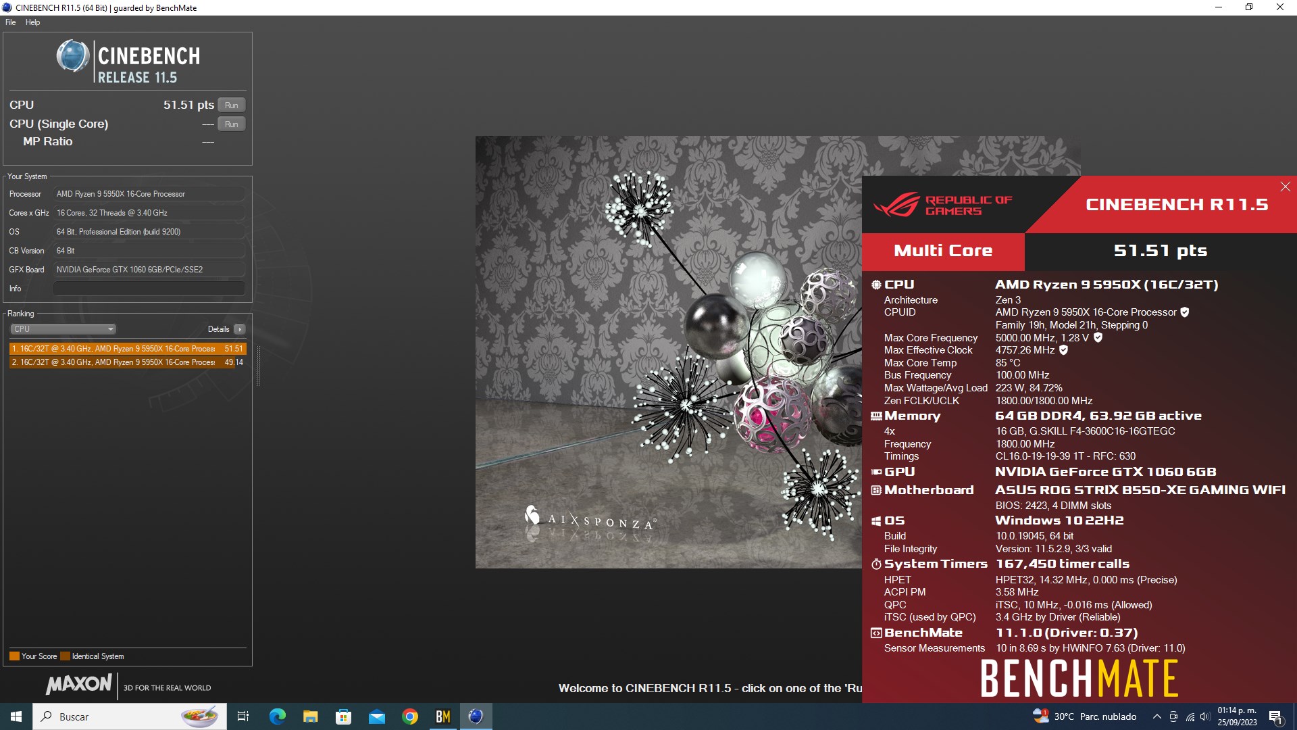Click the CPU chip icon in BenchMate panel

(876, 285)
